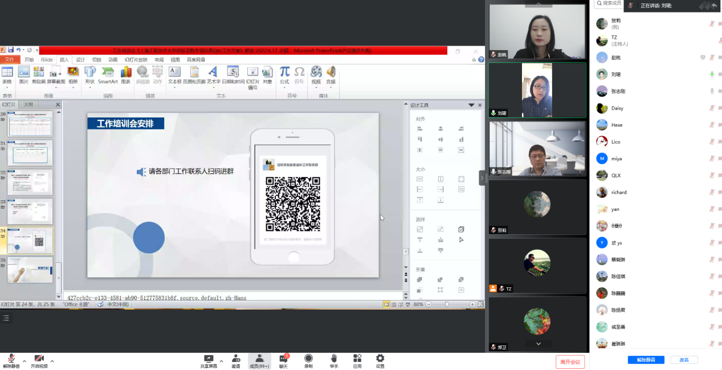Toggle the 成员 participants panel

click(259, 361)
